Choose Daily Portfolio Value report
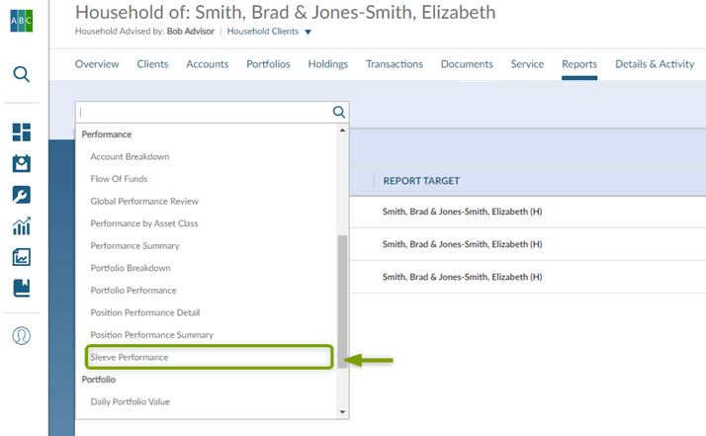Image resolution: width=706 pixels, height=436 pixels. [x=131, y=401]
